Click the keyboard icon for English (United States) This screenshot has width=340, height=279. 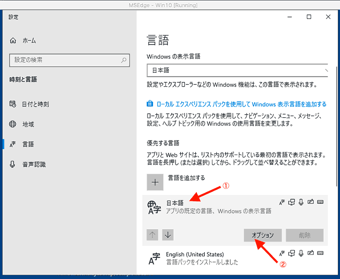(x=320, y=253)
